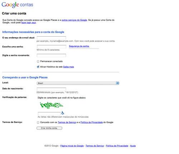Tick the Concordo com os Termos checkbox
This screenshot has height=154, width=179.
(x=38, y=122)
